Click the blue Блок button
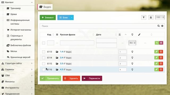Viewport: 170px width, 95px height. pyautogui.click(x=63, y=17)
